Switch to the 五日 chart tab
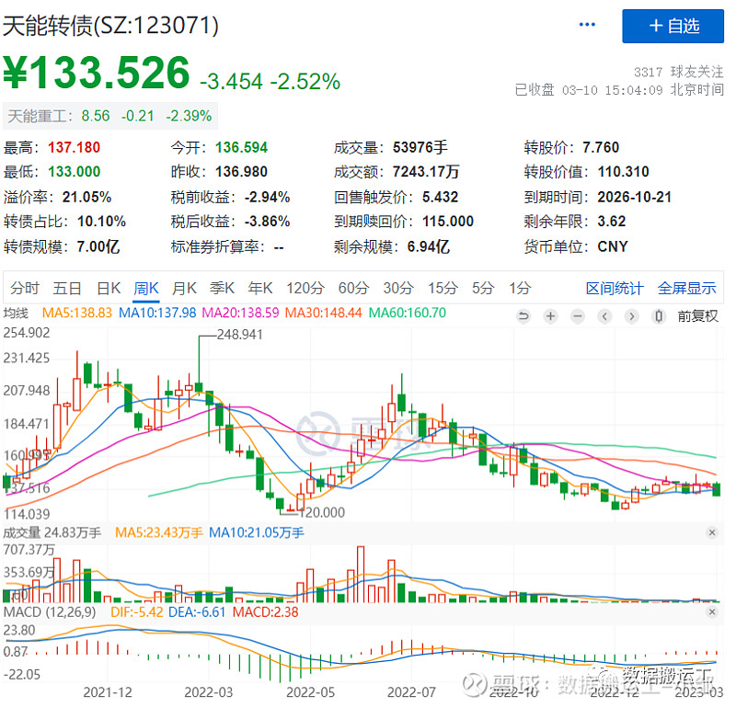Screen dimensions: 736x708 67,288
